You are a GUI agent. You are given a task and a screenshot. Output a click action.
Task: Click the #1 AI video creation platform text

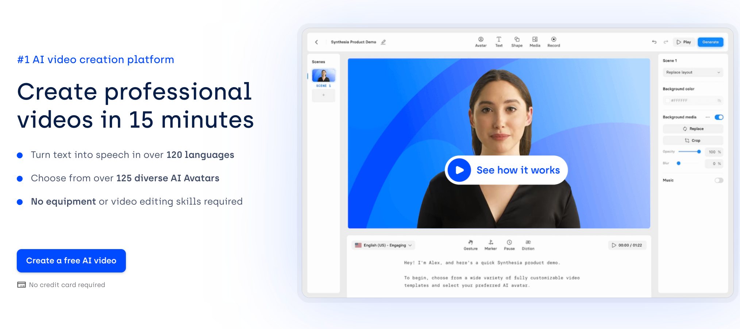coord(96,59)
